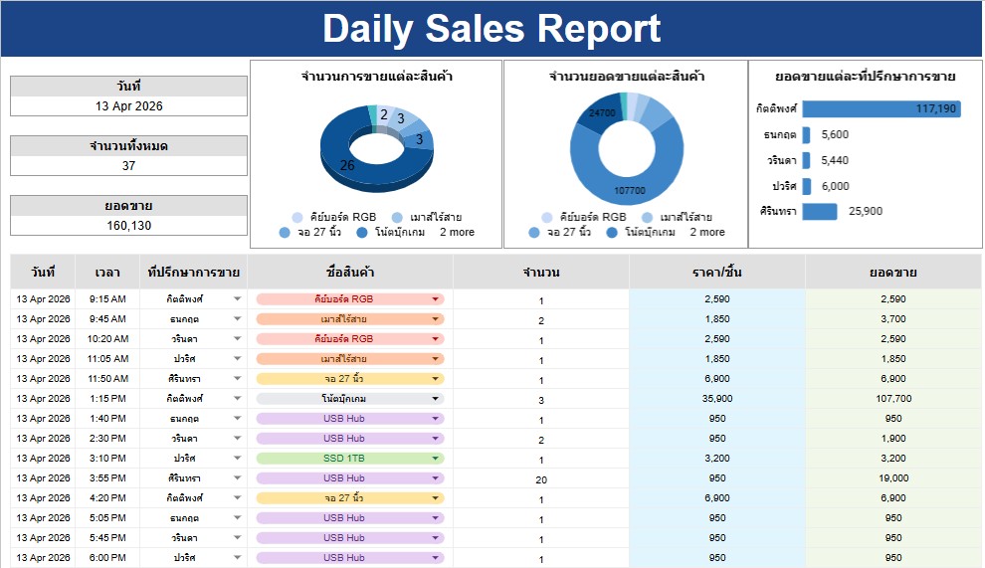Expand จอ 27 นิ้ว product chip at 11:50 AM
Image resolution: width=985 pixels, height=568 pixels.
436,379
